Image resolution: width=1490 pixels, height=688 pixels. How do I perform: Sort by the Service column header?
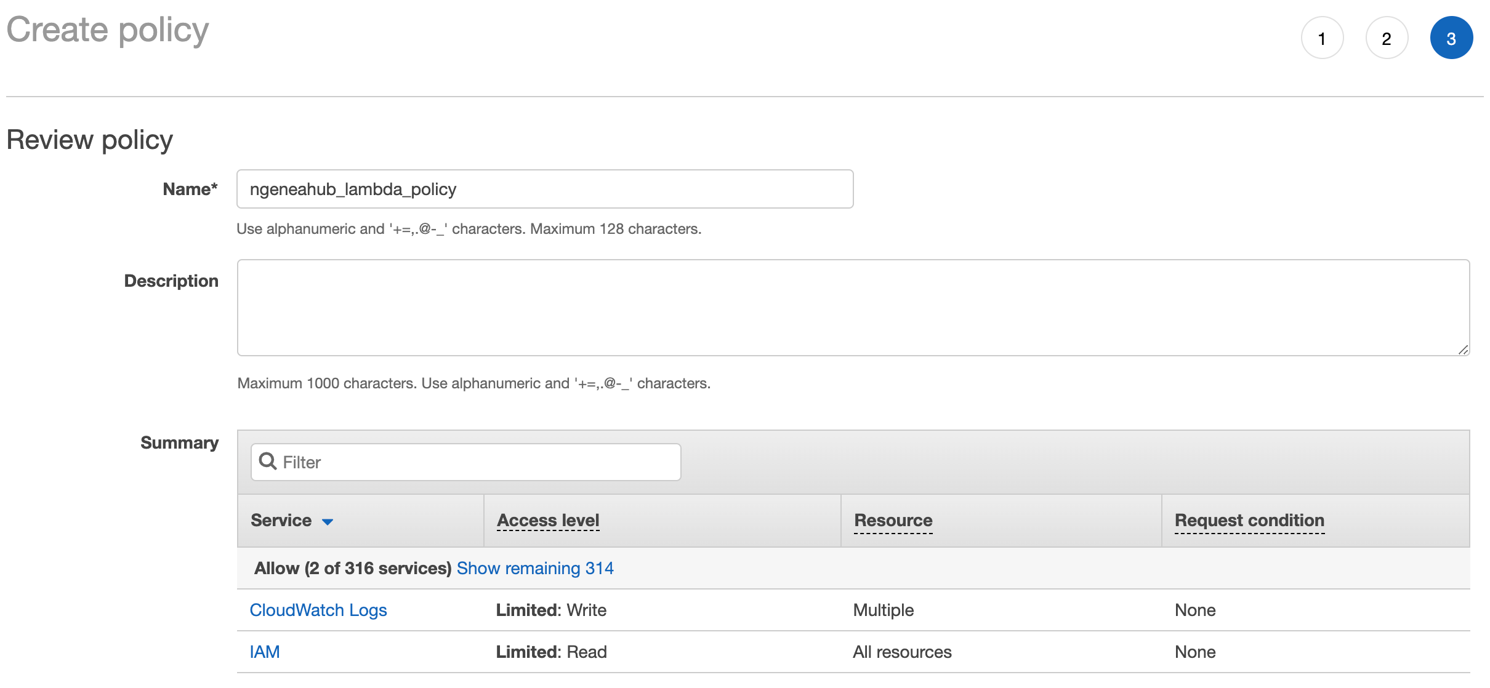(x=281, y=521)
